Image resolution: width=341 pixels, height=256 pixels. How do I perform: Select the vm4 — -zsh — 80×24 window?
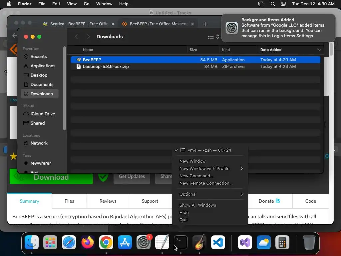click(x=210, y=150)
